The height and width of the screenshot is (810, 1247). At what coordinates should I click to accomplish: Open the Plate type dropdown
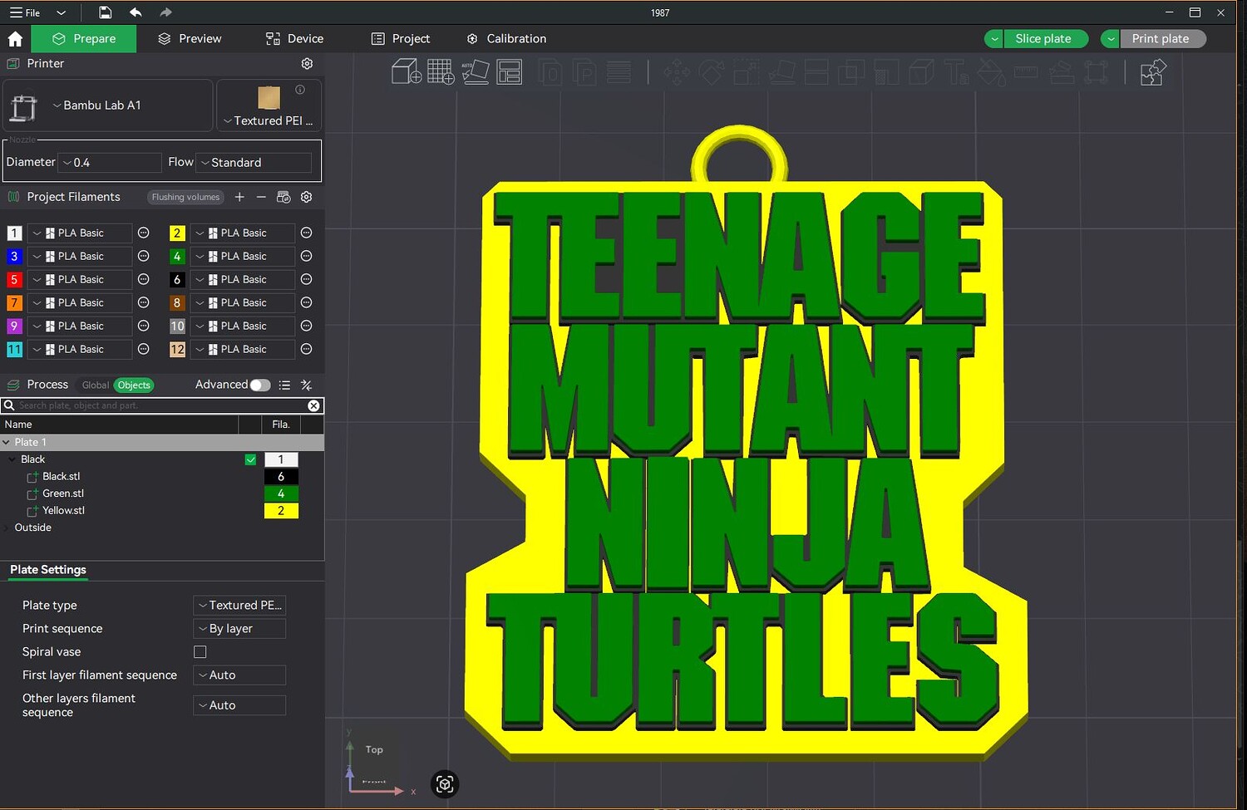pos(239,606)
